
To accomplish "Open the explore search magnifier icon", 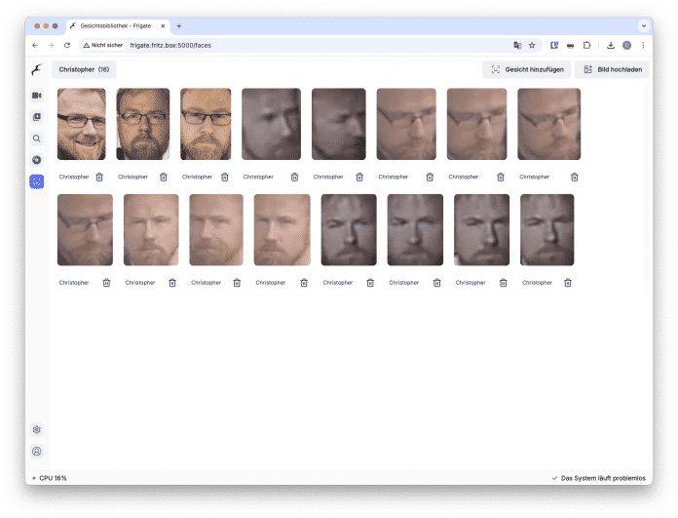I will [x=37, y=139].
